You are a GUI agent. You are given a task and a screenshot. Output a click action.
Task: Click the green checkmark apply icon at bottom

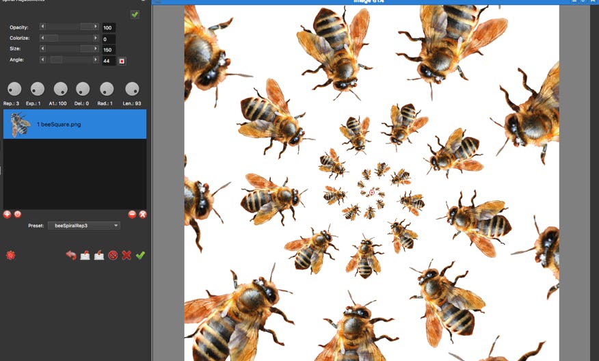[x=140, y=255]
